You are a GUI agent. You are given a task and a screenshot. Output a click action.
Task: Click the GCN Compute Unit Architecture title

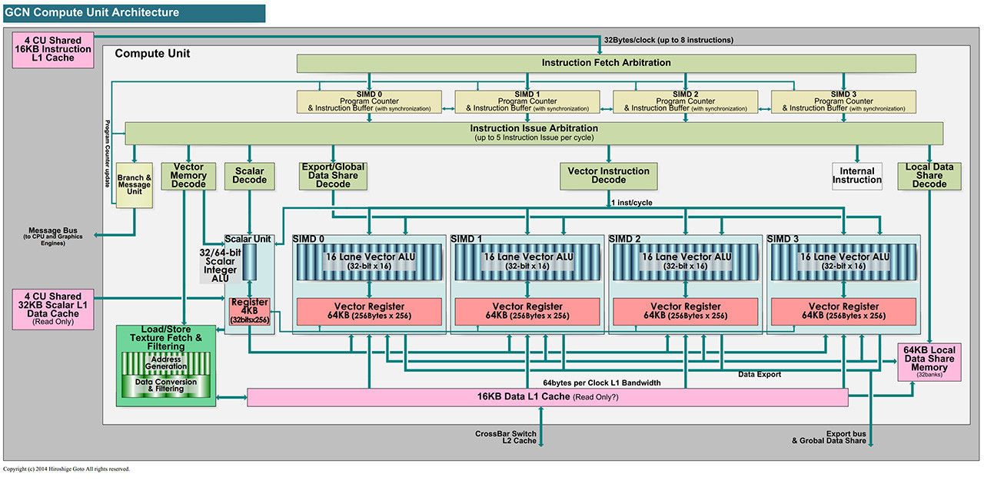click(x=92, y=12)
